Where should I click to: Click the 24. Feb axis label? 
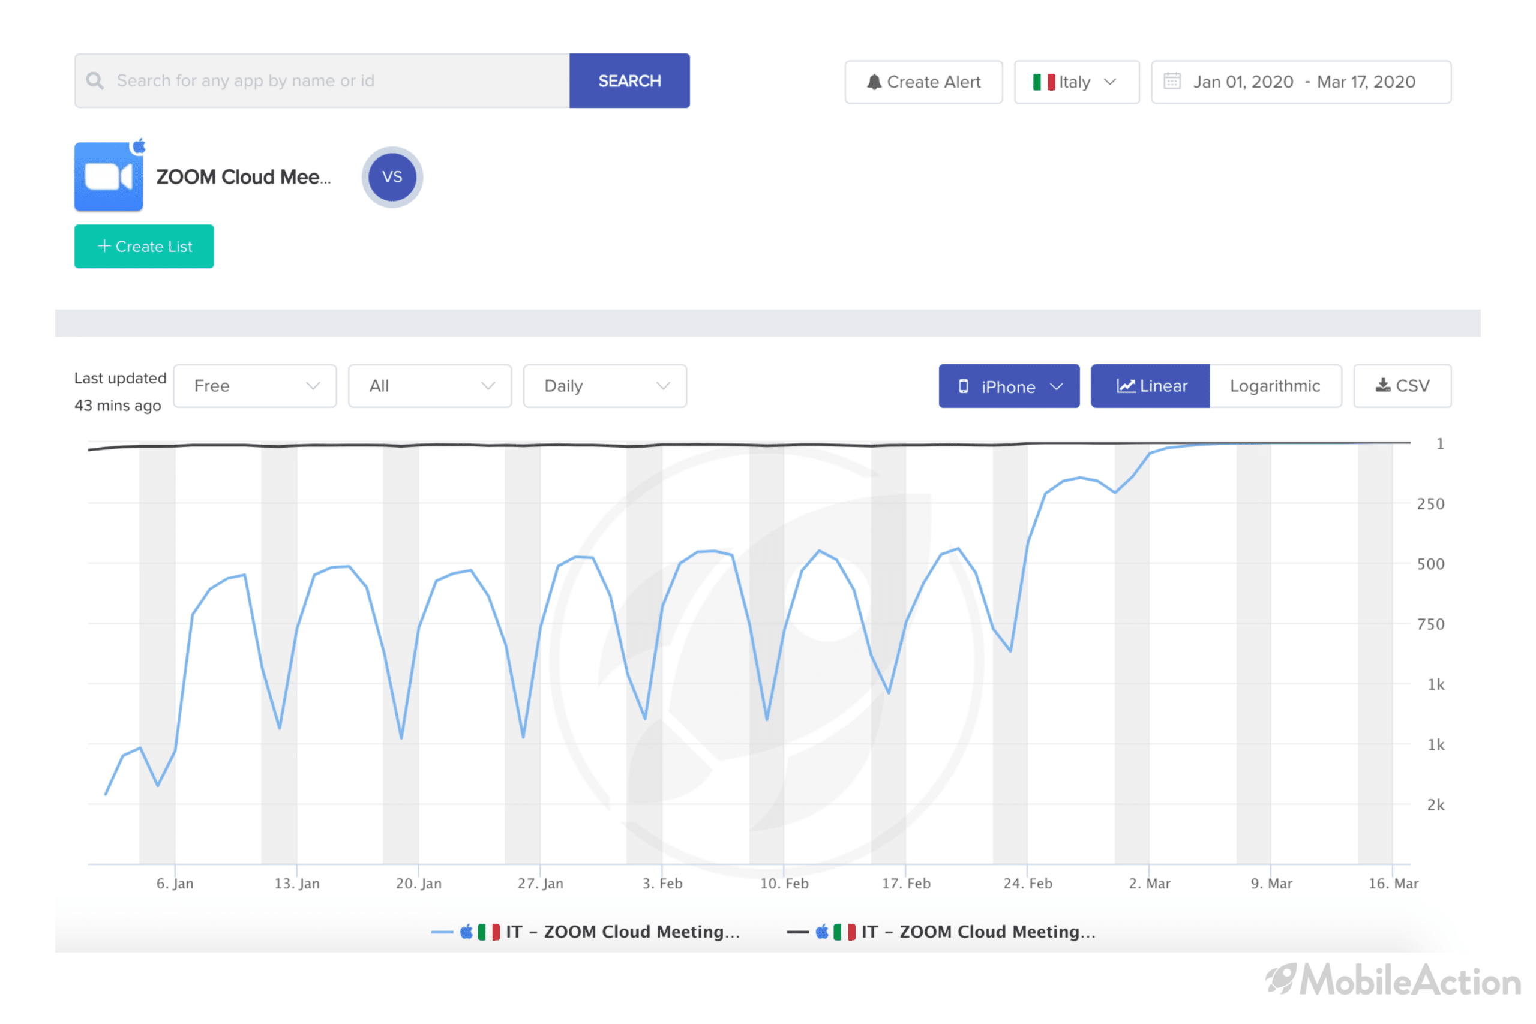coord(1028,883)
